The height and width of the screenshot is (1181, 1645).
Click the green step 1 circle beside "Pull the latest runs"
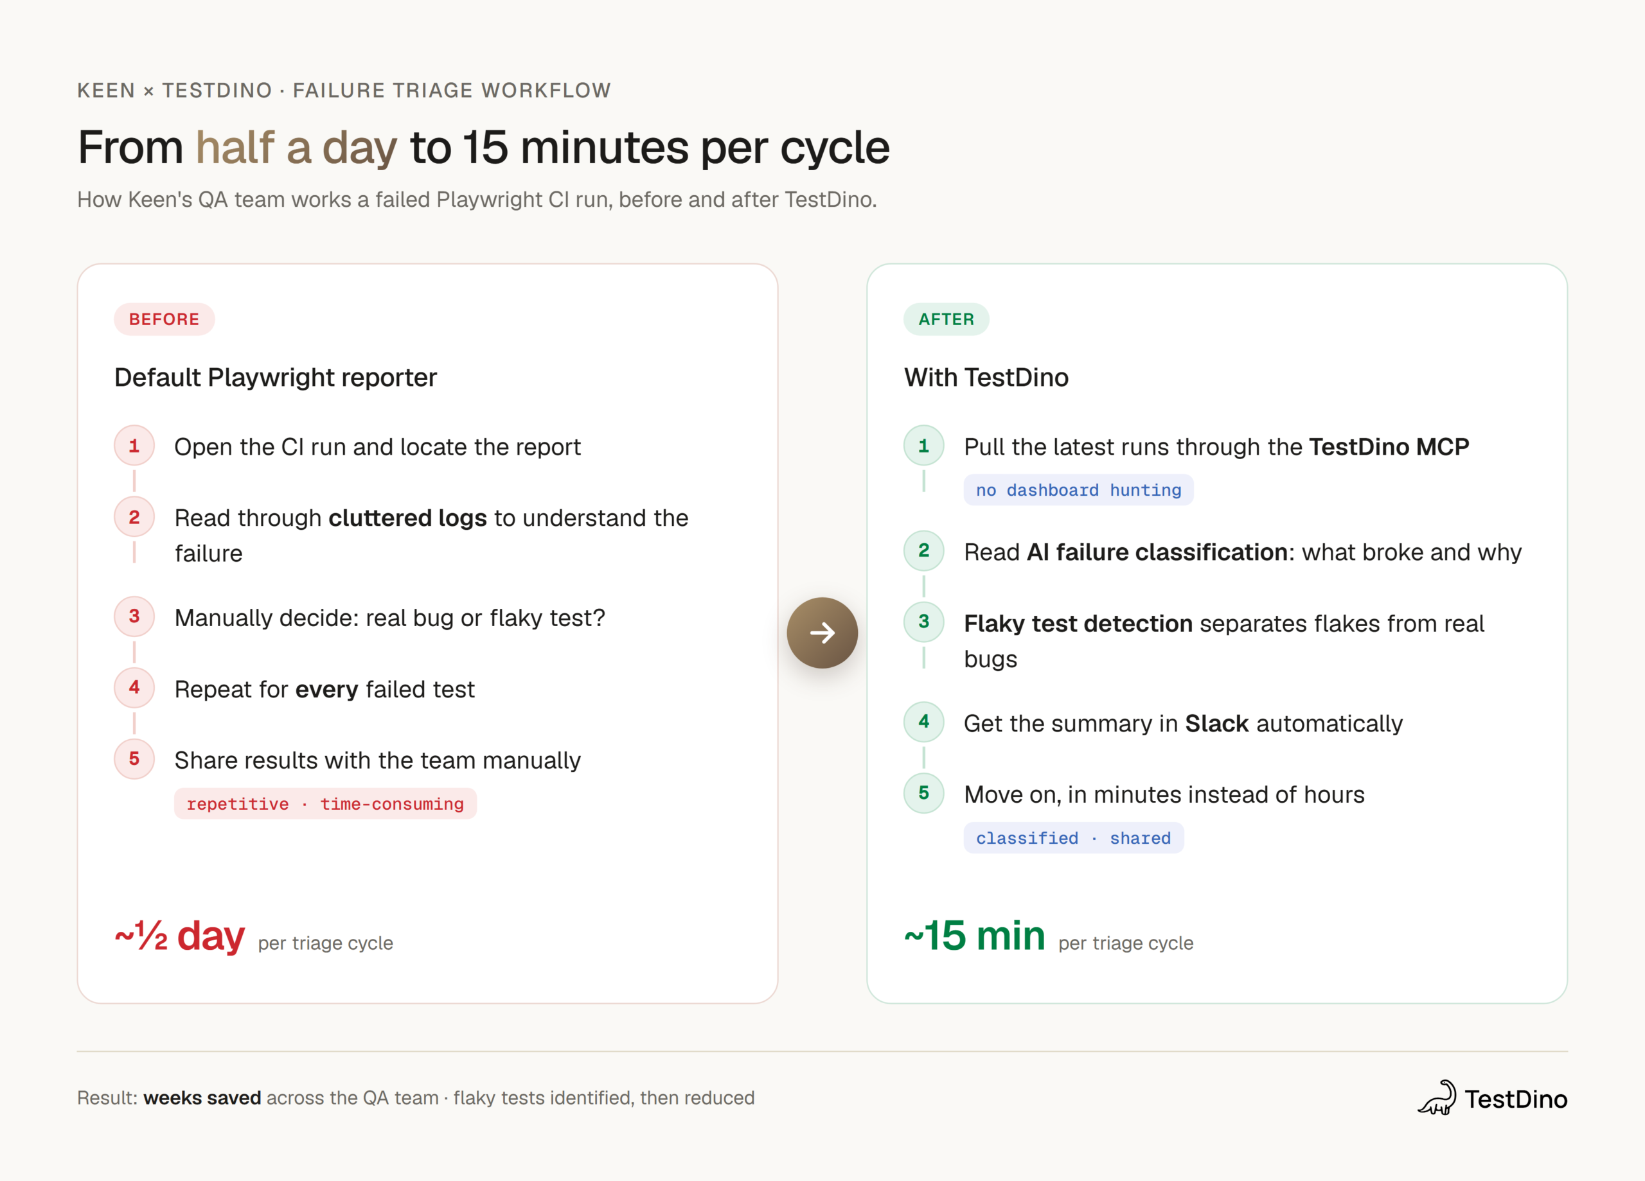coord(923,445)
